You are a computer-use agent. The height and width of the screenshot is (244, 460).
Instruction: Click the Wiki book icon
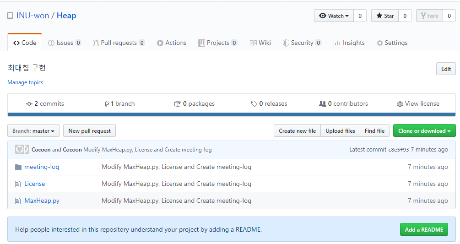point(253,43)
